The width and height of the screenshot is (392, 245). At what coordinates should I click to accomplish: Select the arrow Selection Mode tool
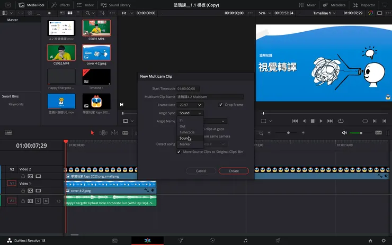pyautogui.click(x=92, y=132)
